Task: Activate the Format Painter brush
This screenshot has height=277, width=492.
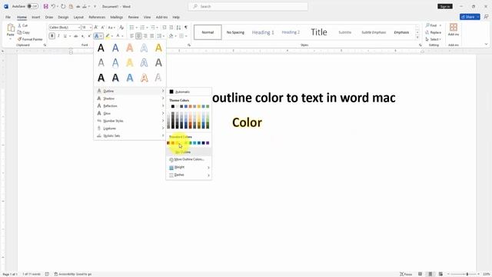Action: (19, 39)
